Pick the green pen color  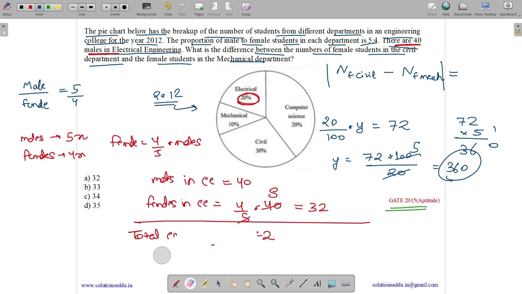coord(48,7)
